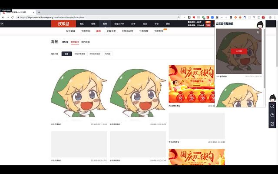
Task: Click the help question mark sidebar icon
Action: [x=272, y=115]
